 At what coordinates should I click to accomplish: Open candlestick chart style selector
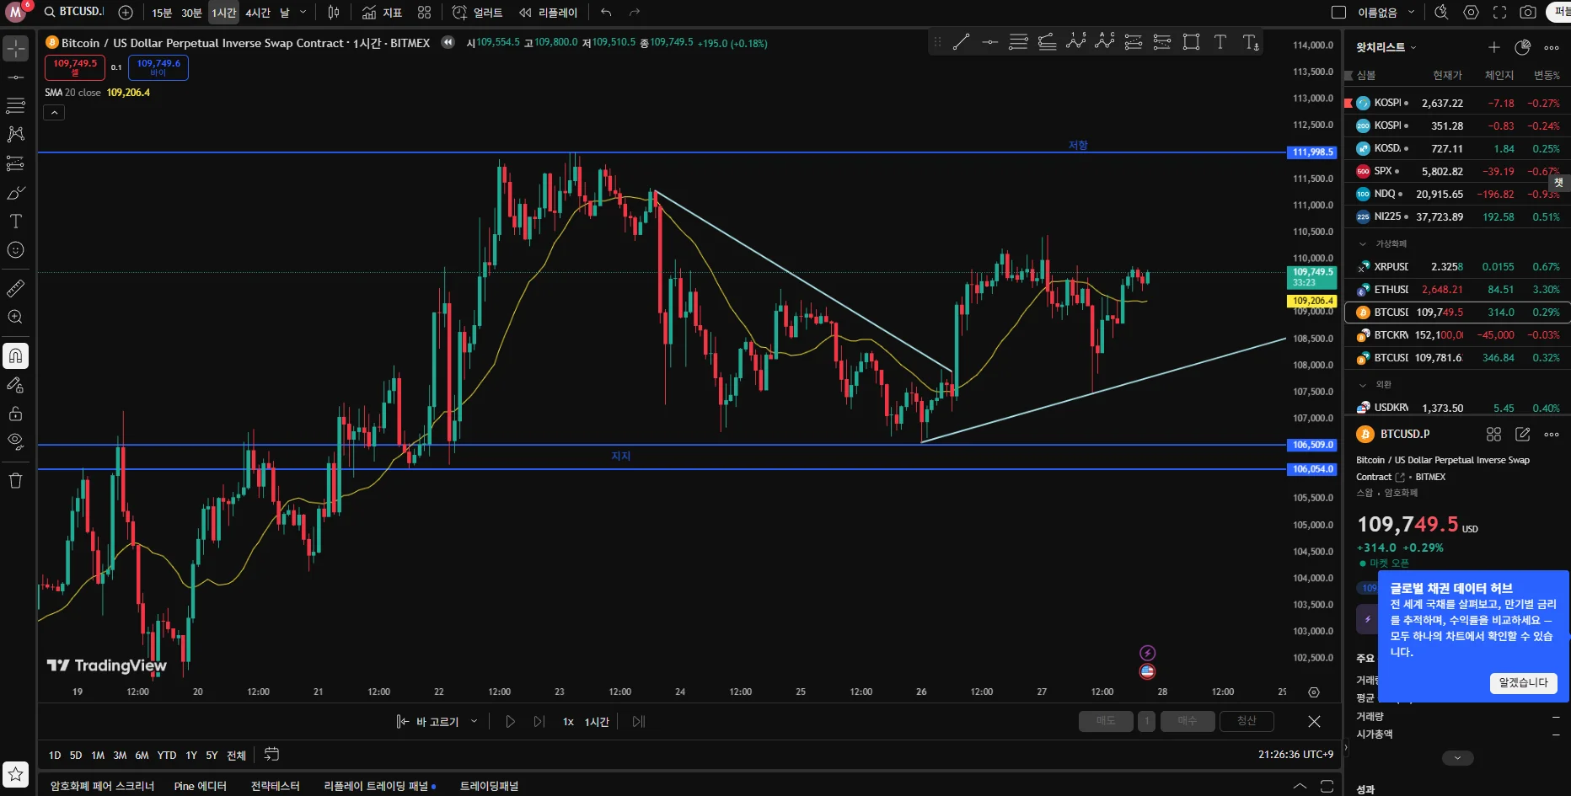click(x=334, y=13)
